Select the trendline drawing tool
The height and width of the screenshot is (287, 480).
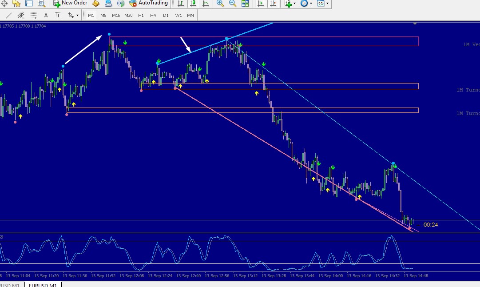(x=9, y=15)
